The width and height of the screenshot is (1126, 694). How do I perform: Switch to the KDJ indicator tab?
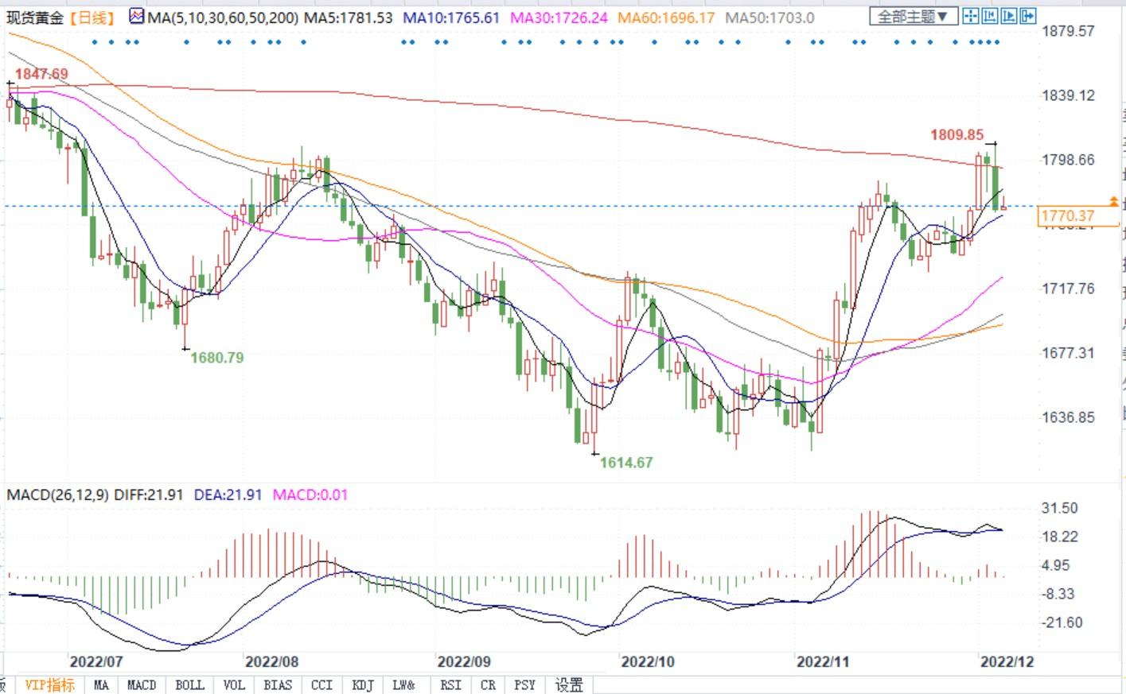[x=362, y=684]
